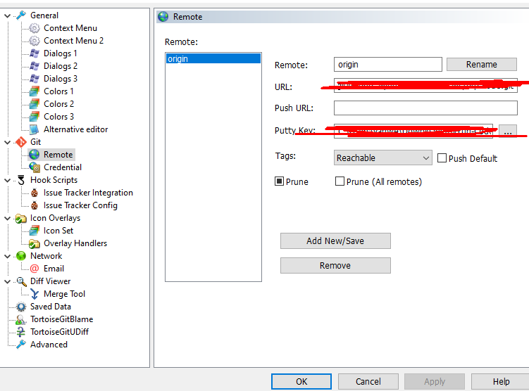This screenshot has height=391, width=529.
Task: Click the TortoiseGitBlame icon
Action: 21,319
